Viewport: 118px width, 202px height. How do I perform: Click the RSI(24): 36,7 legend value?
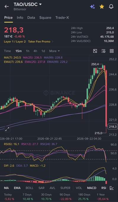coord(49,144)
